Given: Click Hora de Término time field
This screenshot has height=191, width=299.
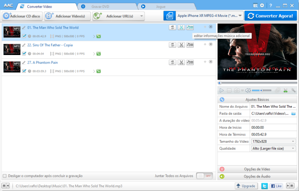Looking at the screenshot, I should [273, 135].
